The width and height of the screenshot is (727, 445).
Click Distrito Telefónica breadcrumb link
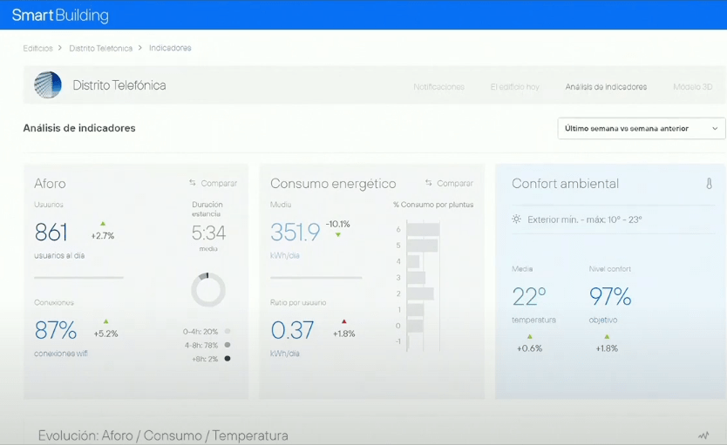[101, 48]
